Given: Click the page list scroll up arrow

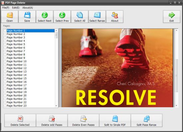Looking at the screenshot, I should click(x=56, y=31).
